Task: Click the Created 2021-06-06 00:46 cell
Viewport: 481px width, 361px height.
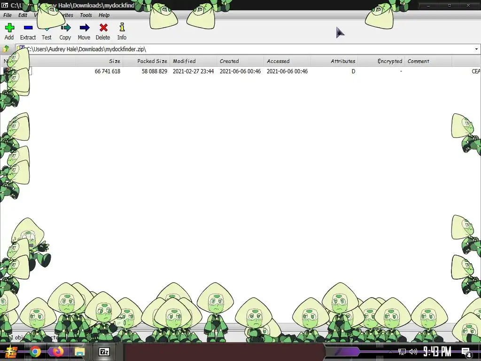Action: point(240,71)
